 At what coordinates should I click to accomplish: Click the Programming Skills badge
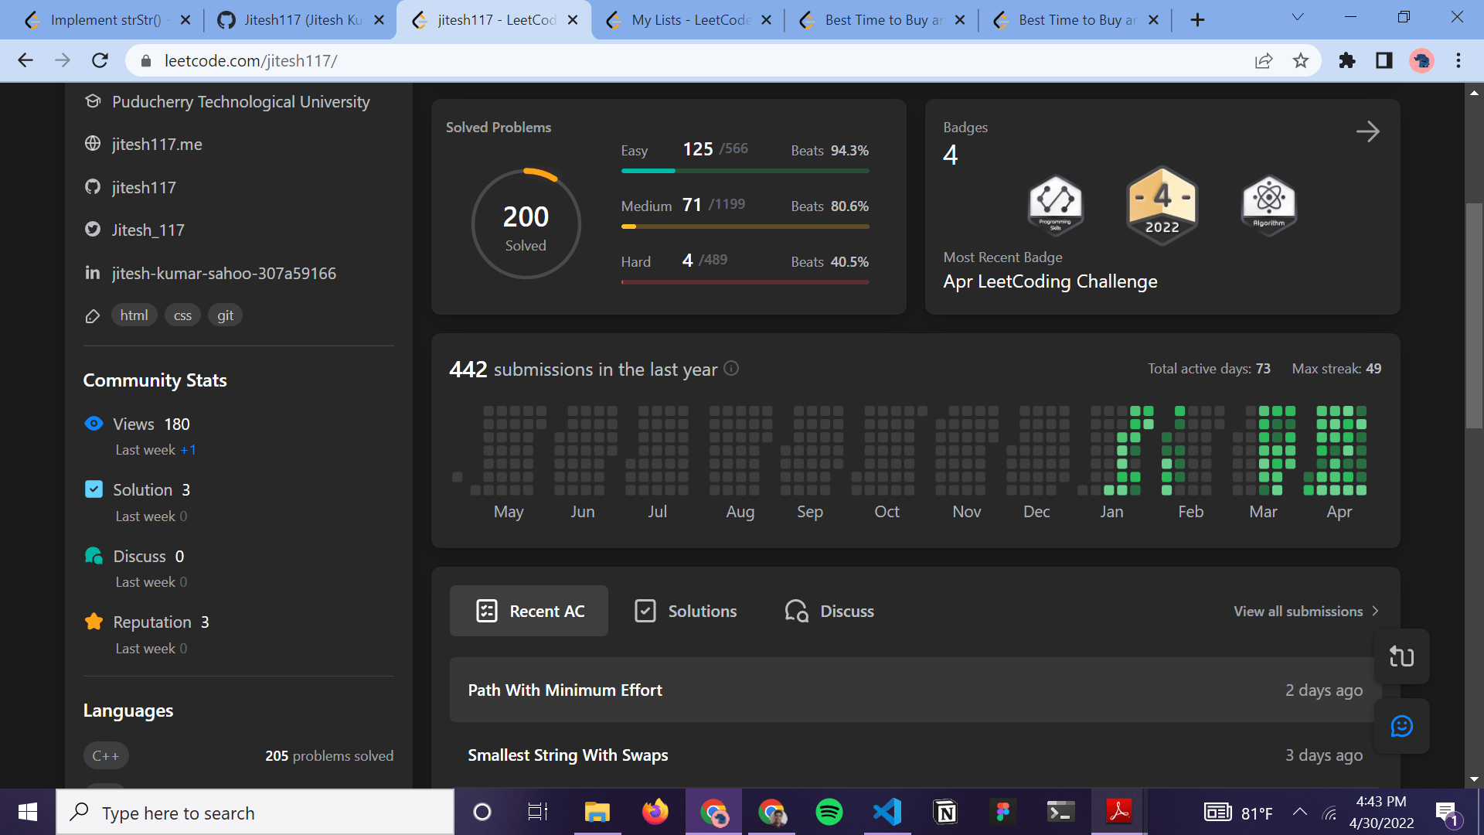pyautogui.click(x=1055, y=205)
